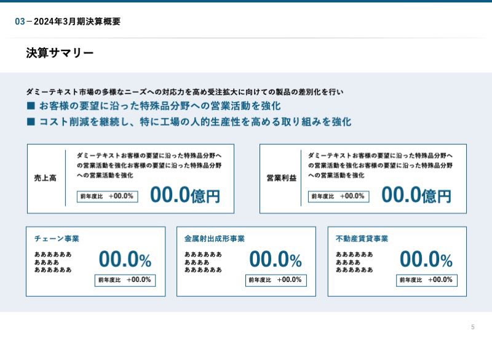This screenshot has height=341, width=492.
Task: Click '前年度比 +00.0%' box in 金属射出成形事業 card
Action: coord(276,281)
